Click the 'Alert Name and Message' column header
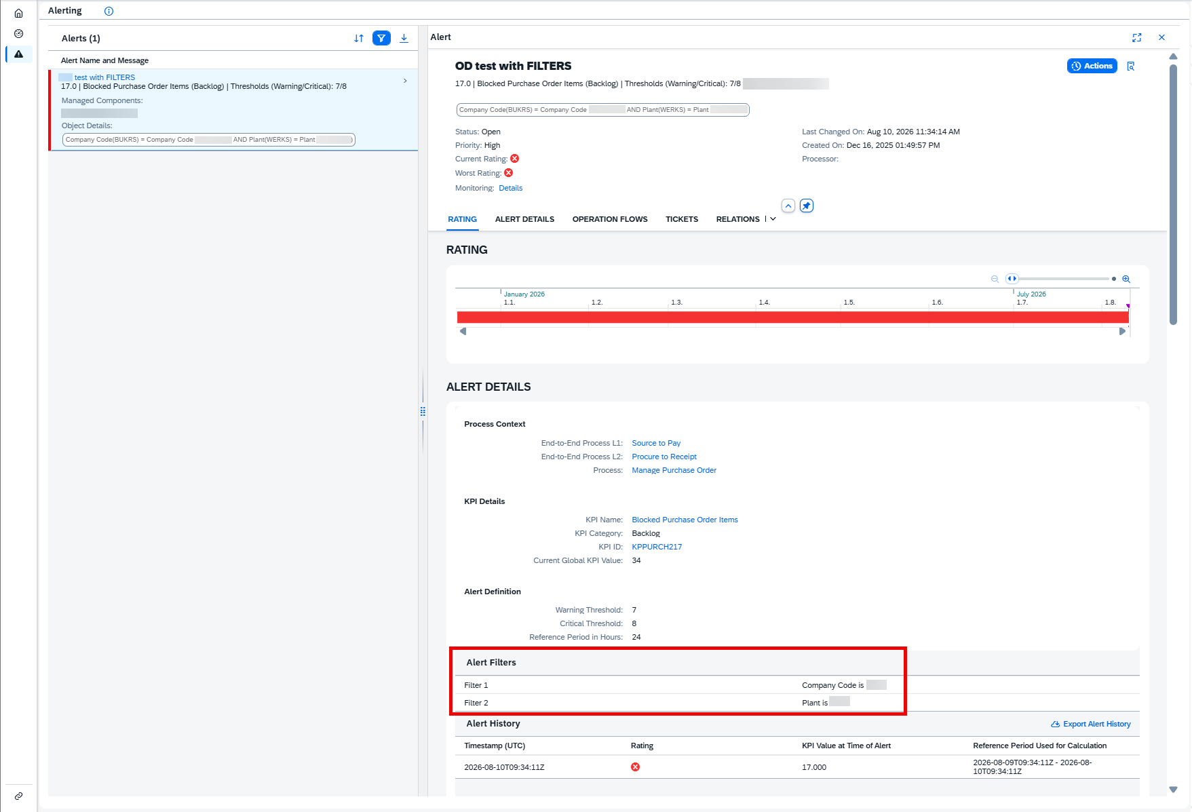This screenshot has width=1192, height=812. pos(104,60)
